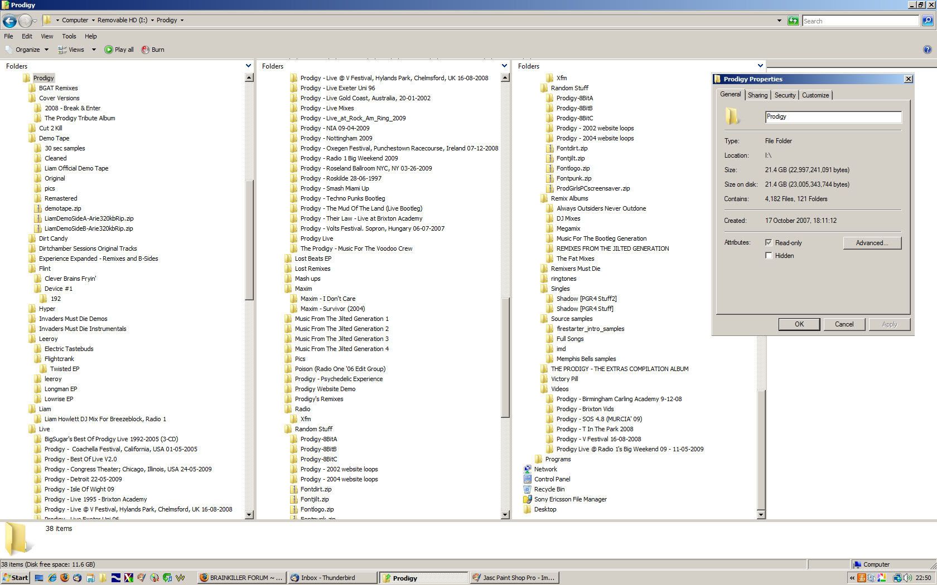Launch Internet Explorer from quick launch
Screen dimensions: 937x585
pos(52,578)
